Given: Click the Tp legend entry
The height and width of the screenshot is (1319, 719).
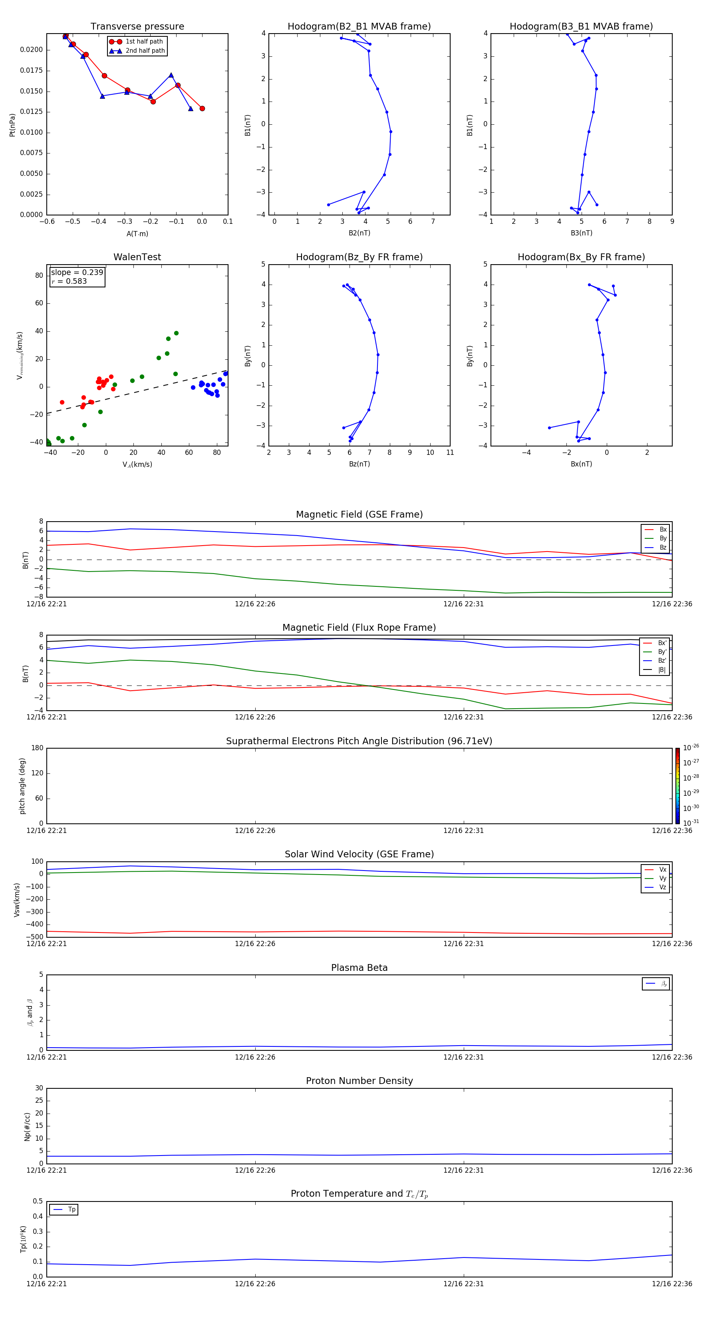Looking at the screenshot, I should 64,1209.
